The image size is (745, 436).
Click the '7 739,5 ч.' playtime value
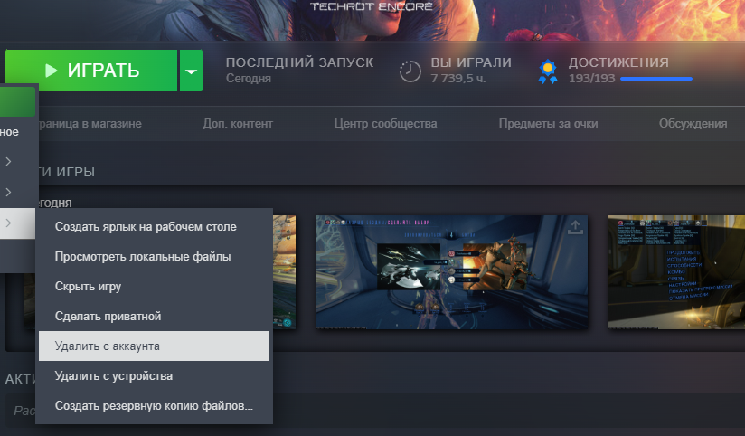pyautogui.click(x=458, y=79)
